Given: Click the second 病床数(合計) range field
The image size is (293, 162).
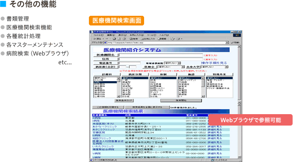Looking at the screenshot, I should (x=133, y=67).
